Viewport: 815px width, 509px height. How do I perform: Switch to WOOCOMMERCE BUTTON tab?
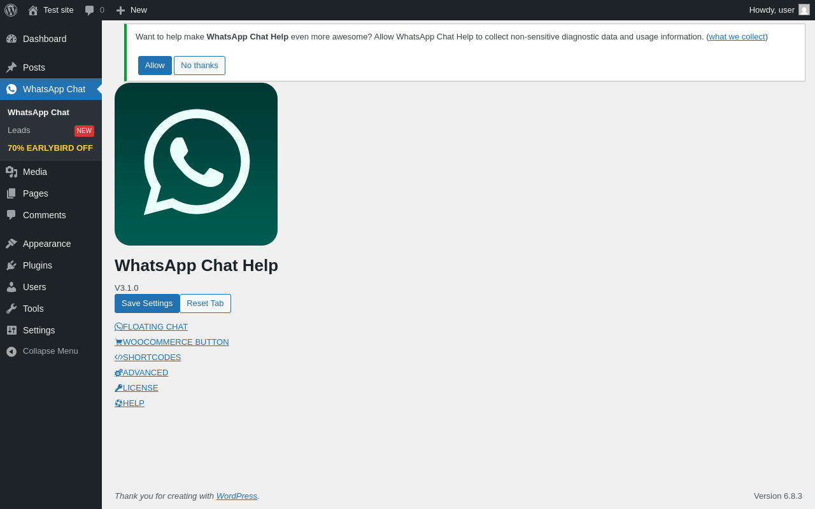pos(172,342)
